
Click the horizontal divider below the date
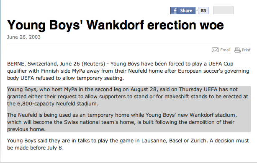click(129, 44)
